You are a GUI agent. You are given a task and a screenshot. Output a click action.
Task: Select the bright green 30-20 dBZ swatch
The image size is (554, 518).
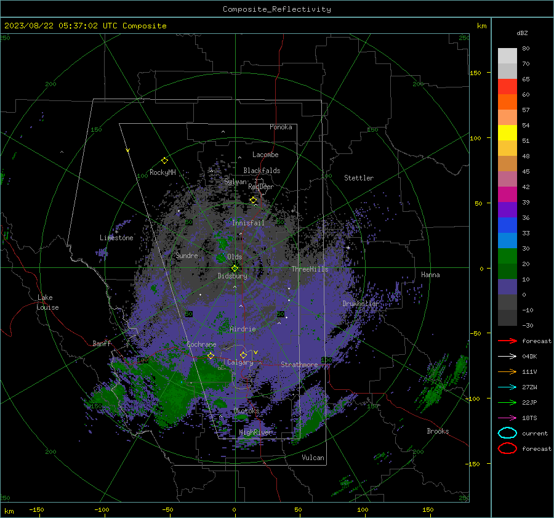[x=507, y=256]
